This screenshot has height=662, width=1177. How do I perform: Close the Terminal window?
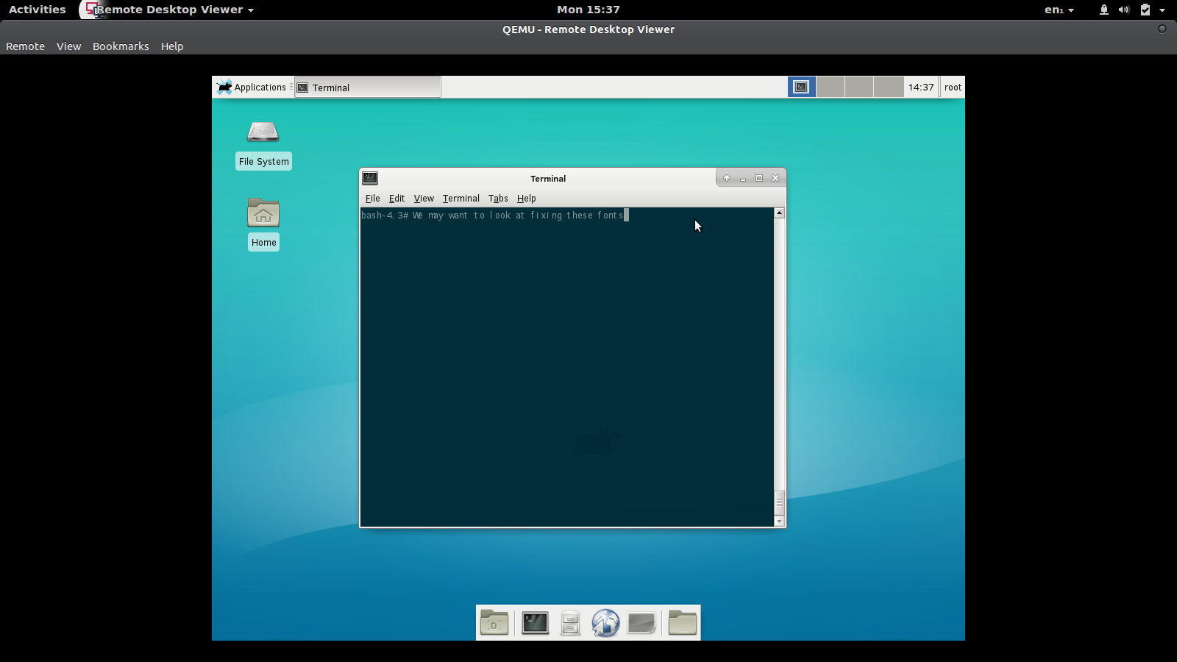[x=775, y=178]
